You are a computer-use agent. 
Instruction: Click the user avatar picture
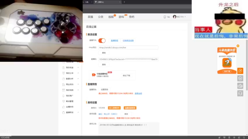click(x=175, y=17)
